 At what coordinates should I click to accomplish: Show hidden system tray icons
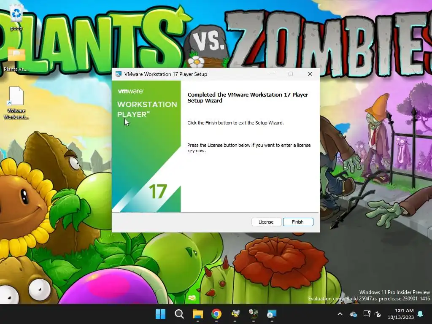click(x=340, y=314)
